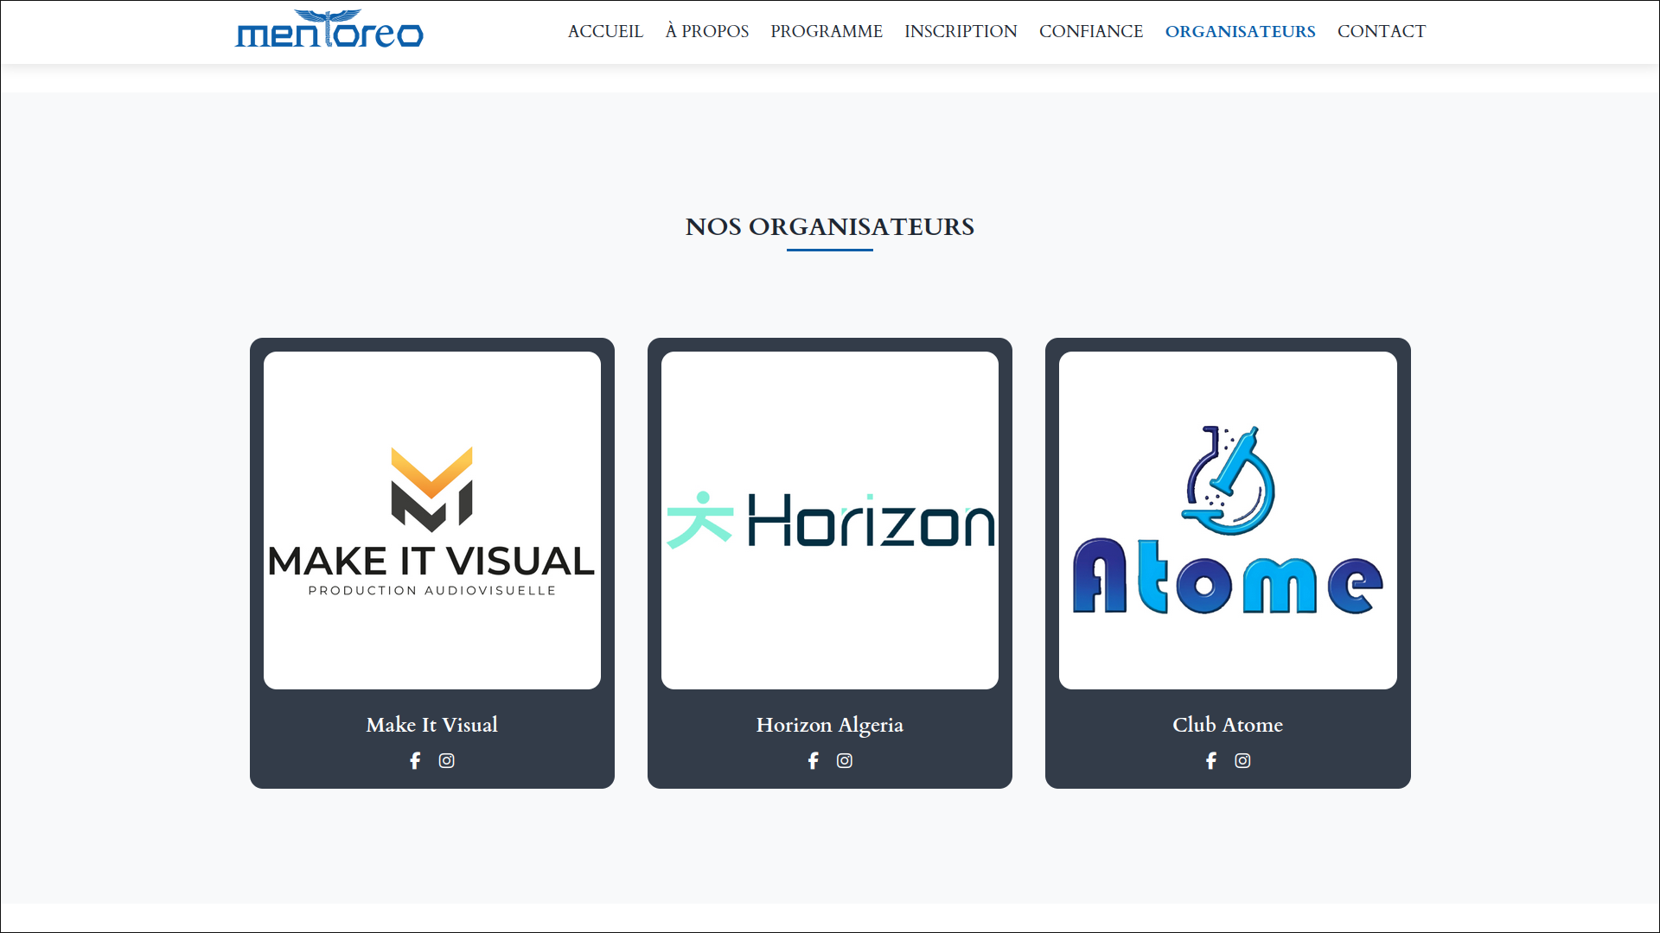Select the Inscription nav link
This screenshot has width=1660, height=933.
point(961,31)
